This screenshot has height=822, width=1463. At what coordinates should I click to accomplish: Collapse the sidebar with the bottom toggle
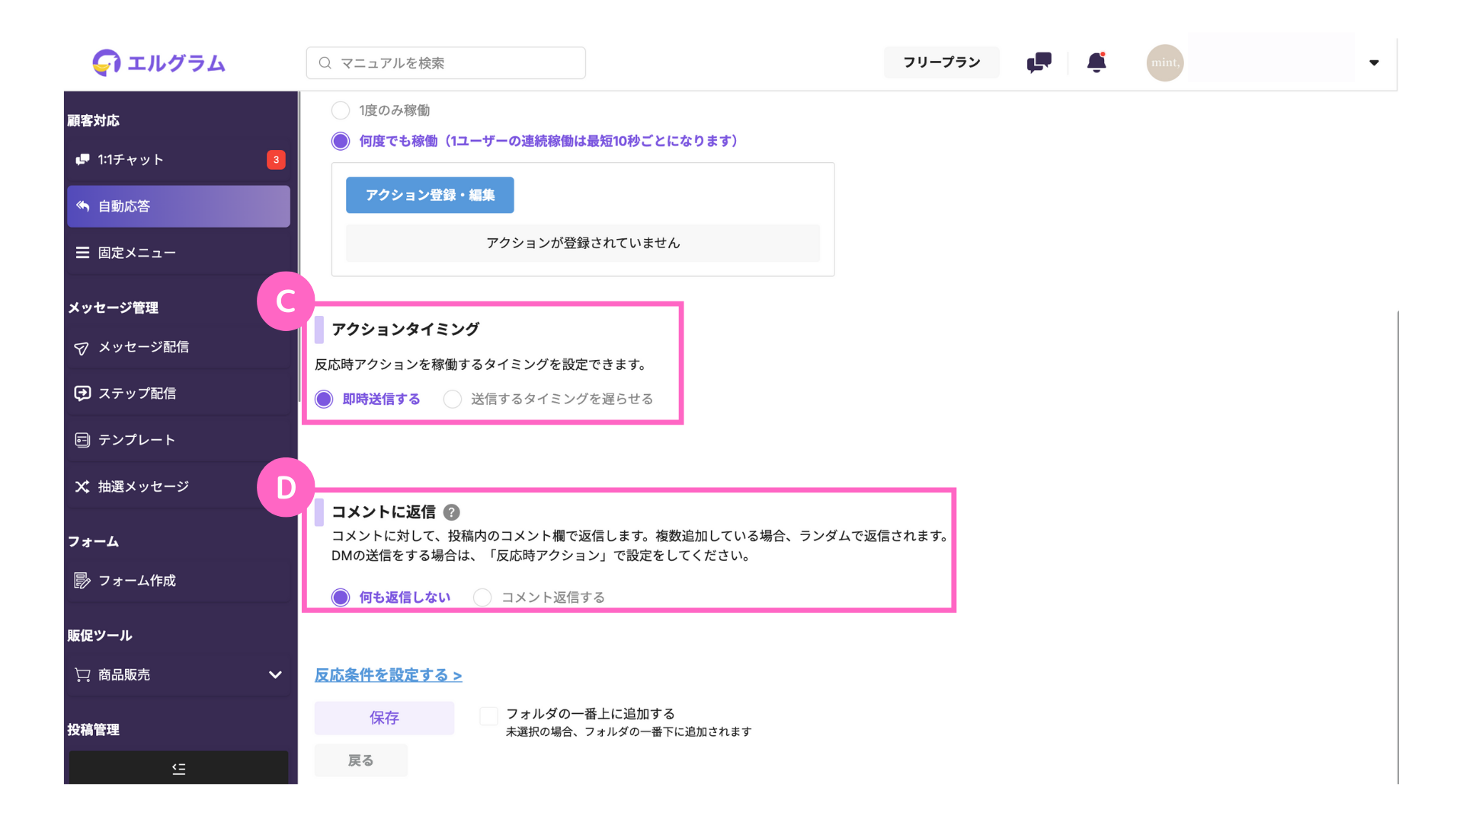coord(178,768)
